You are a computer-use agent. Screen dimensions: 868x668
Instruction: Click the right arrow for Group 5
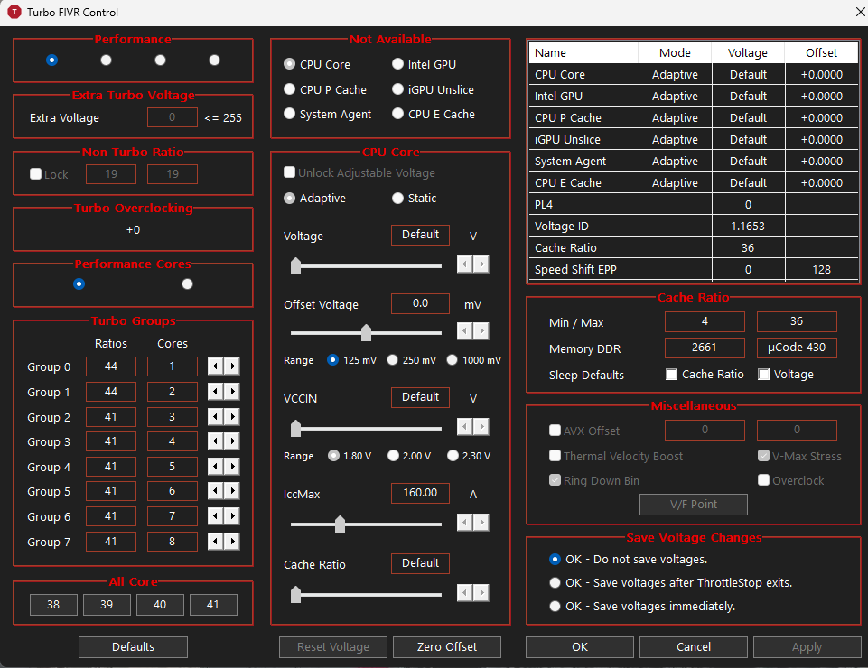click(x=232, y=491)
